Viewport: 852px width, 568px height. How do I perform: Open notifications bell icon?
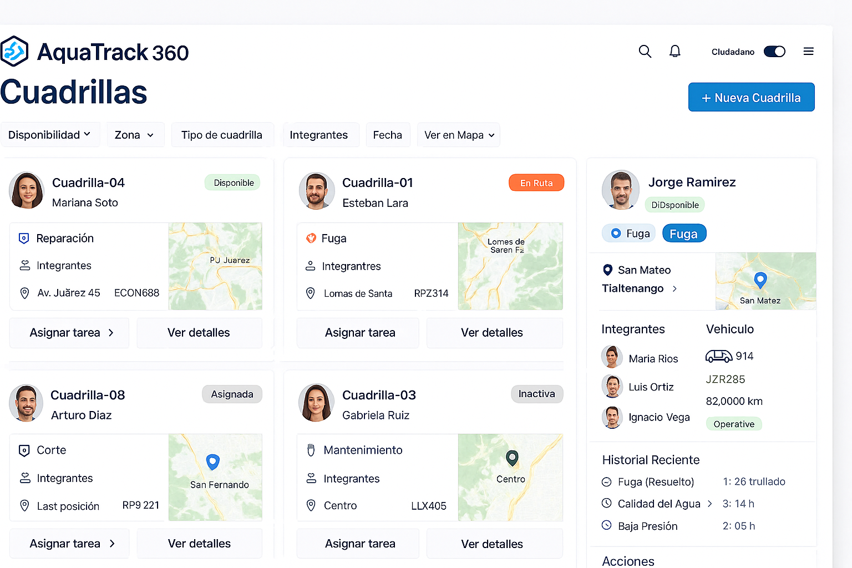pos(674,52)
